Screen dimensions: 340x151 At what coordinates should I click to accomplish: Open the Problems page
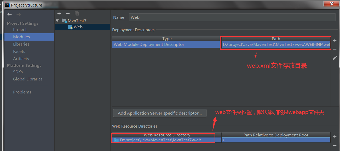click(22, 92)
